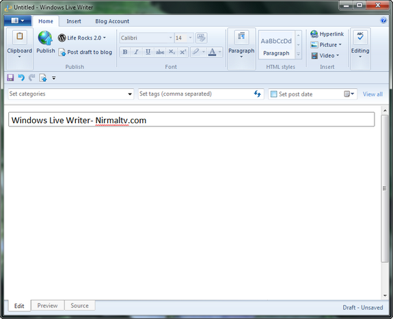Toggle strikethrough formatting
The height and width of the screenshot is (319, 393).
click(x=160, y=52)
